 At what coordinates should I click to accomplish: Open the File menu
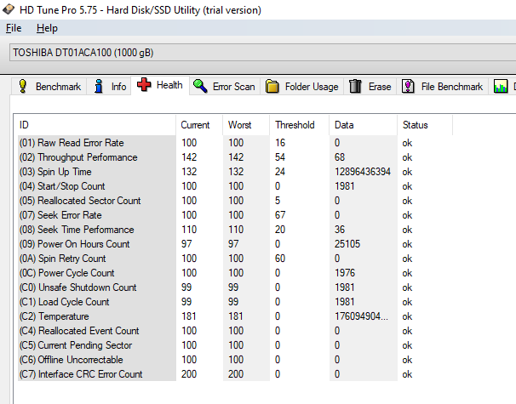[14, 28]
